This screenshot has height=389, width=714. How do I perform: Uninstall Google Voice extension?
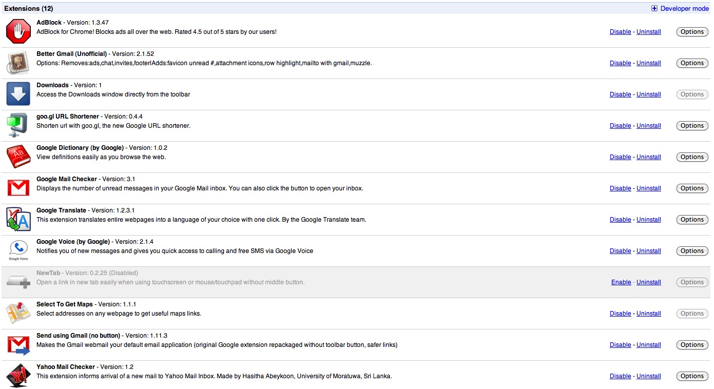pos(649,251)
